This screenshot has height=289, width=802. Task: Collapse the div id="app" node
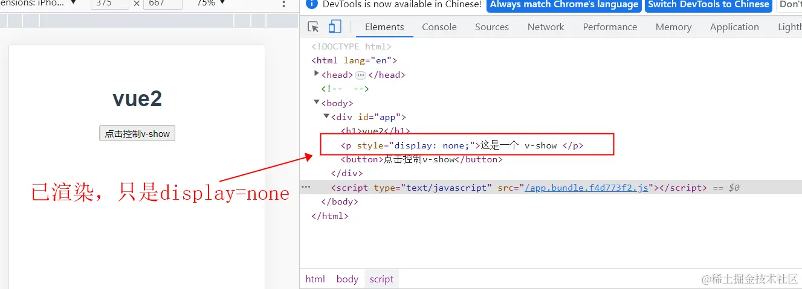(x=326, y=116)
